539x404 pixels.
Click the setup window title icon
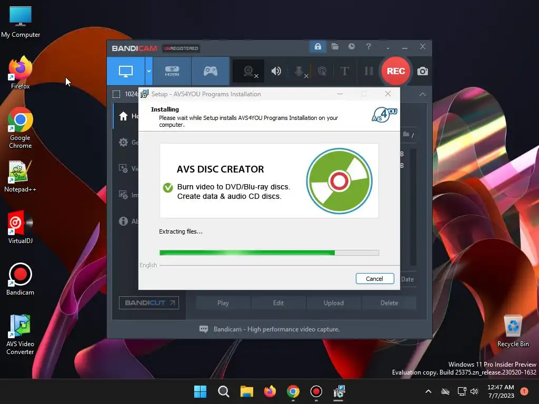[144, 94]
